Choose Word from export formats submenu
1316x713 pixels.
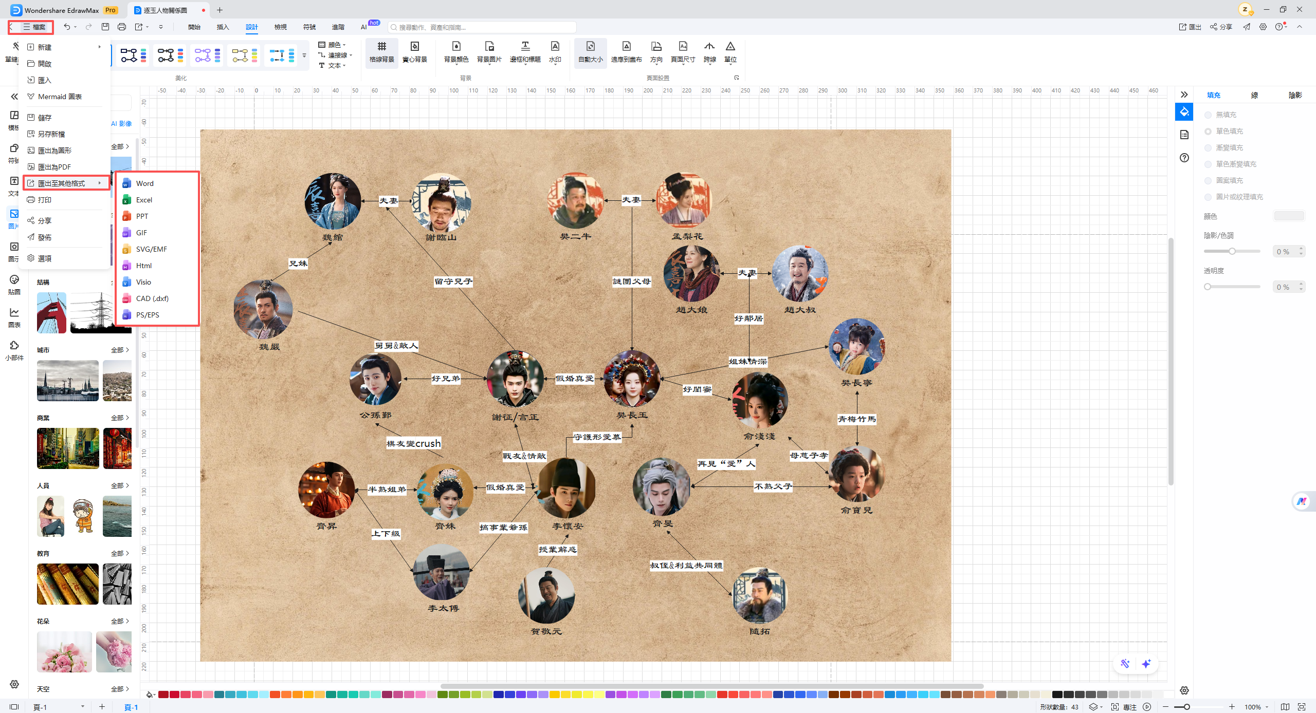tap(144, 183)
